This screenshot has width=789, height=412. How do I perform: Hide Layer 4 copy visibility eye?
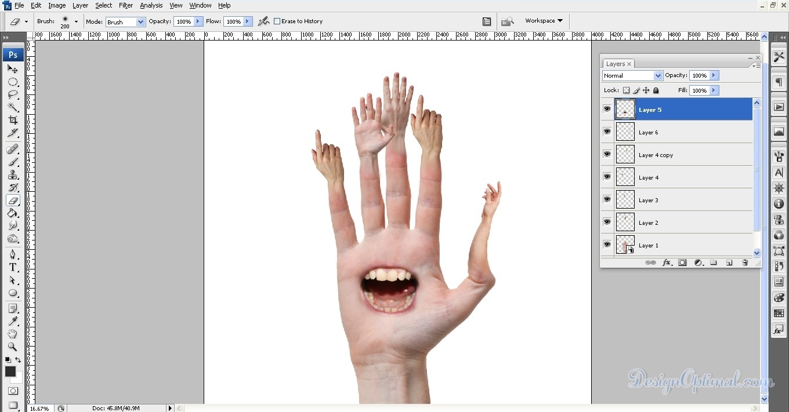point(607,154)
